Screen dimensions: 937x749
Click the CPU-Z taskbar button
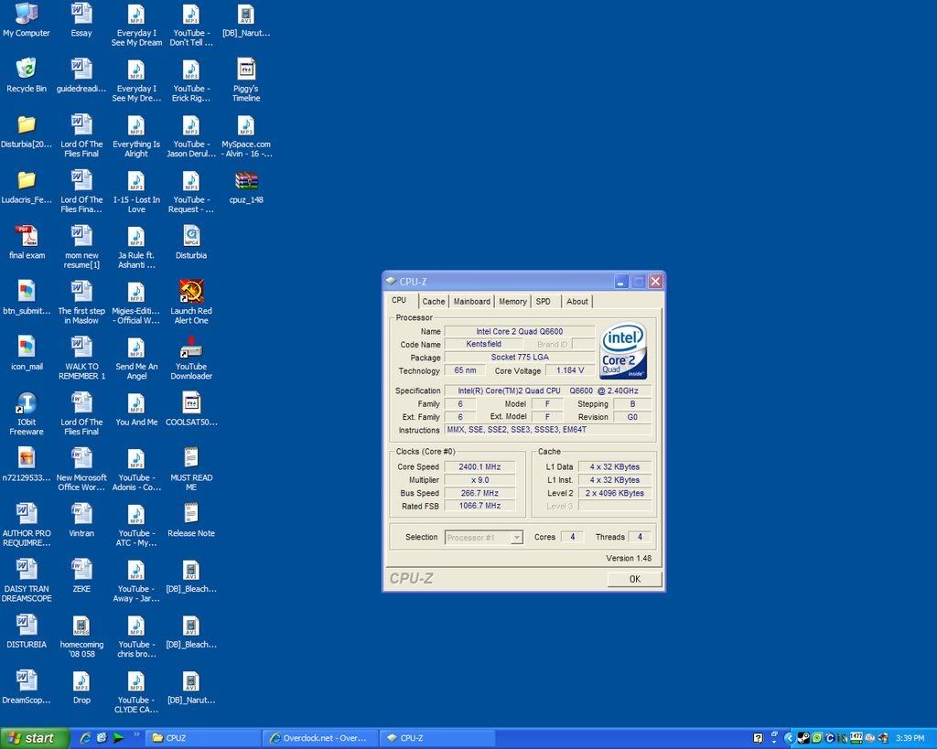pyautogui.click(x=437, y=738)
